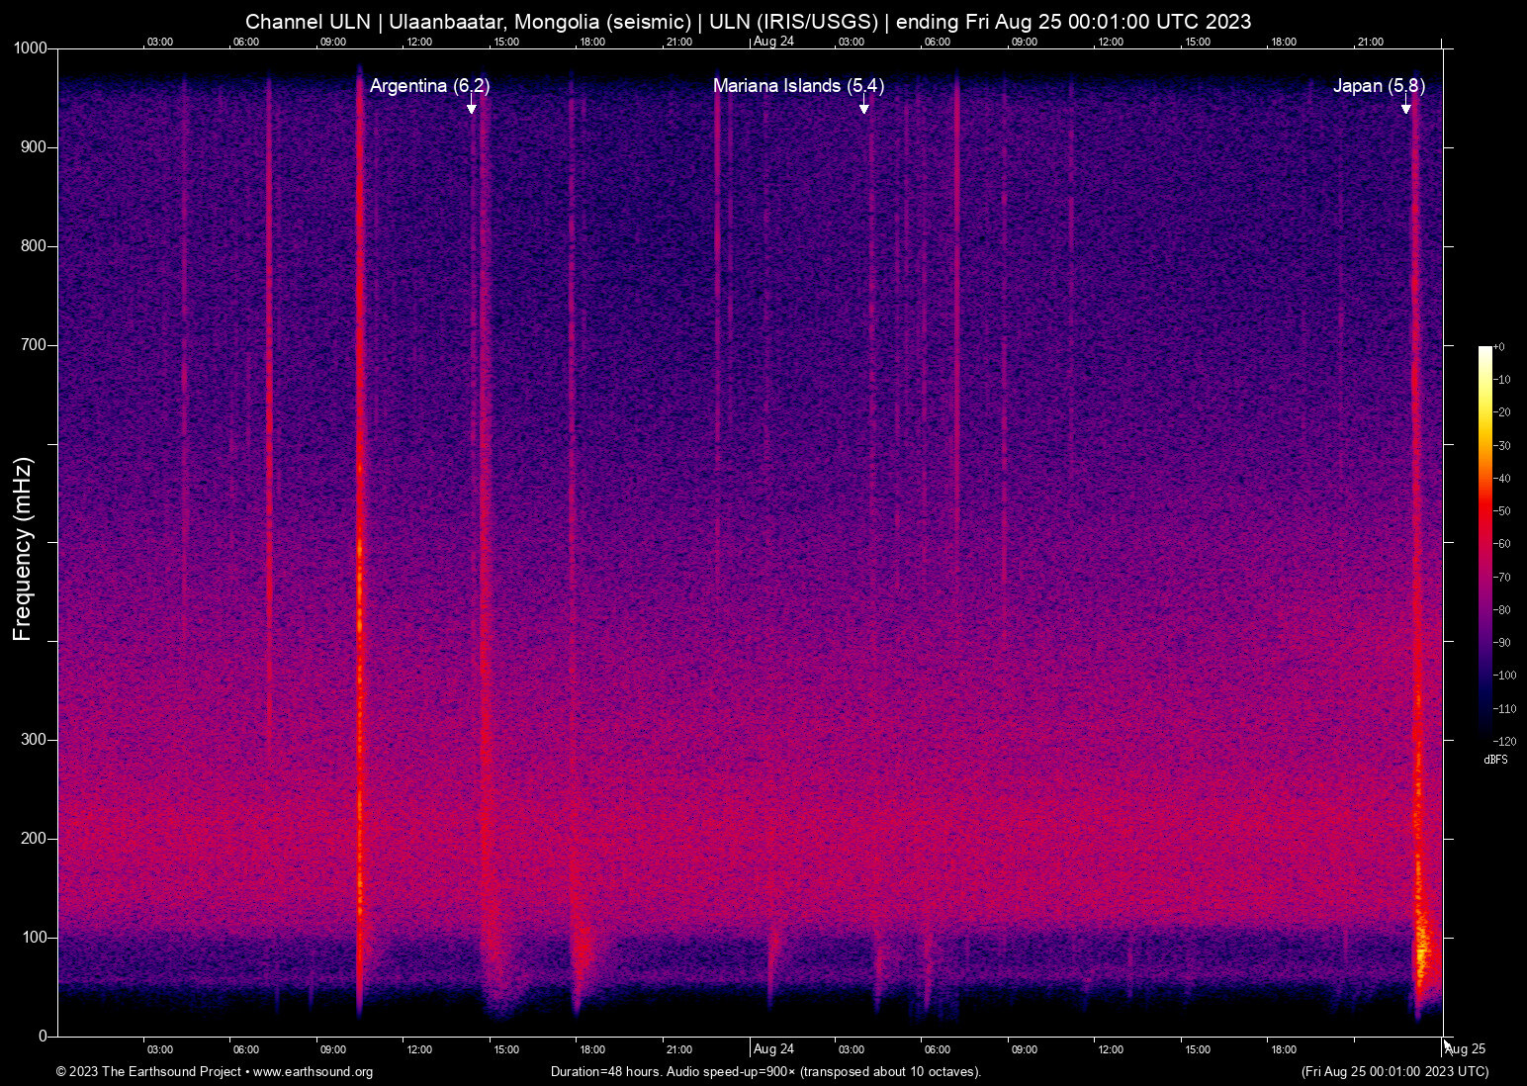
Task: Select the Mariana Islands (5.4) event label
Action: [x=798, y=86]
